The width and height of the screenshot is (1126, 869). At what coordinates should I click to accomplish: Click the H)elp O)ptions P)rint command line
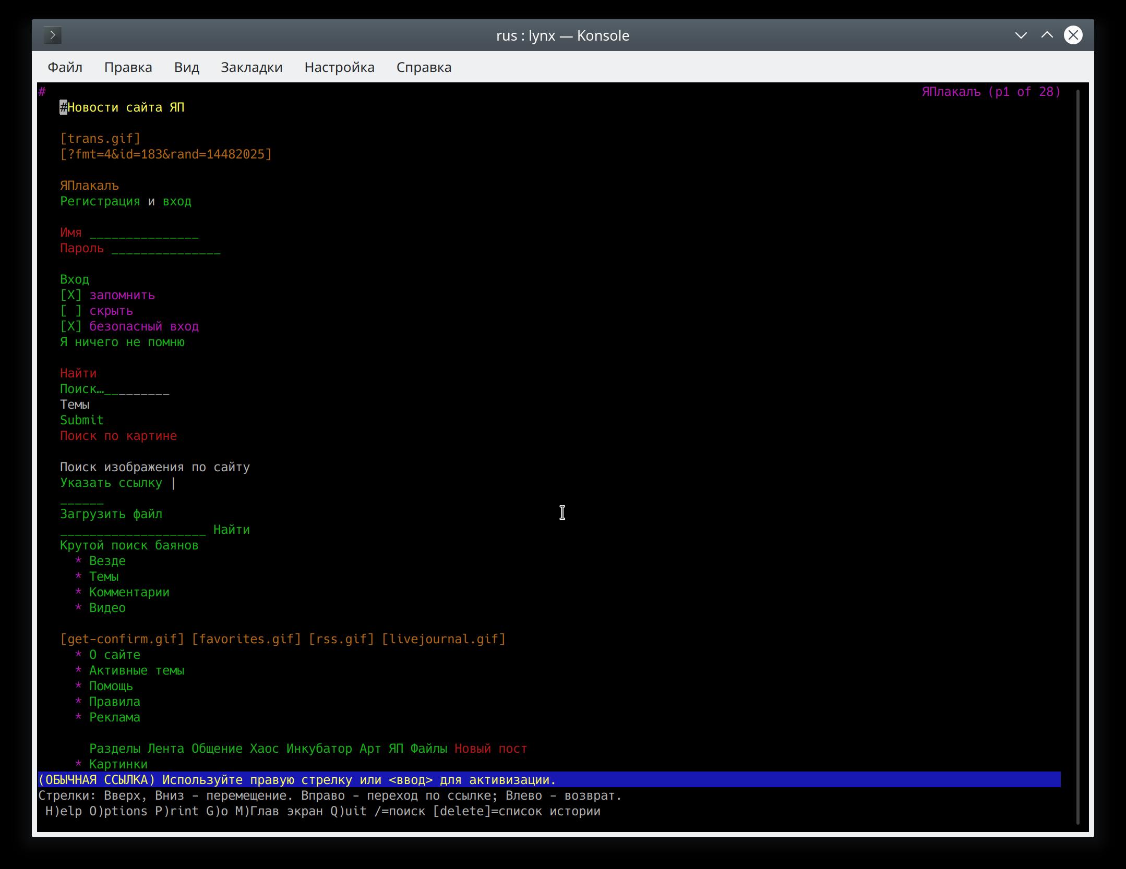323,811
